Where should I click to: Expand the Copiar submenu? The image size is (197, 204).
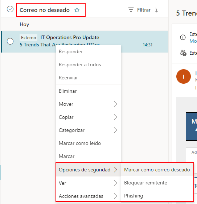tap(89, 117)
